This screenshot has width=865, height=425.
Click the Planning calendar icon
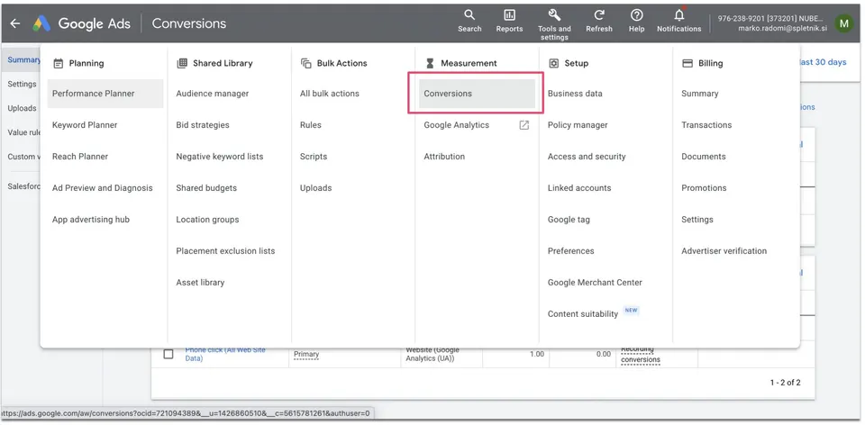coord(58,63)
